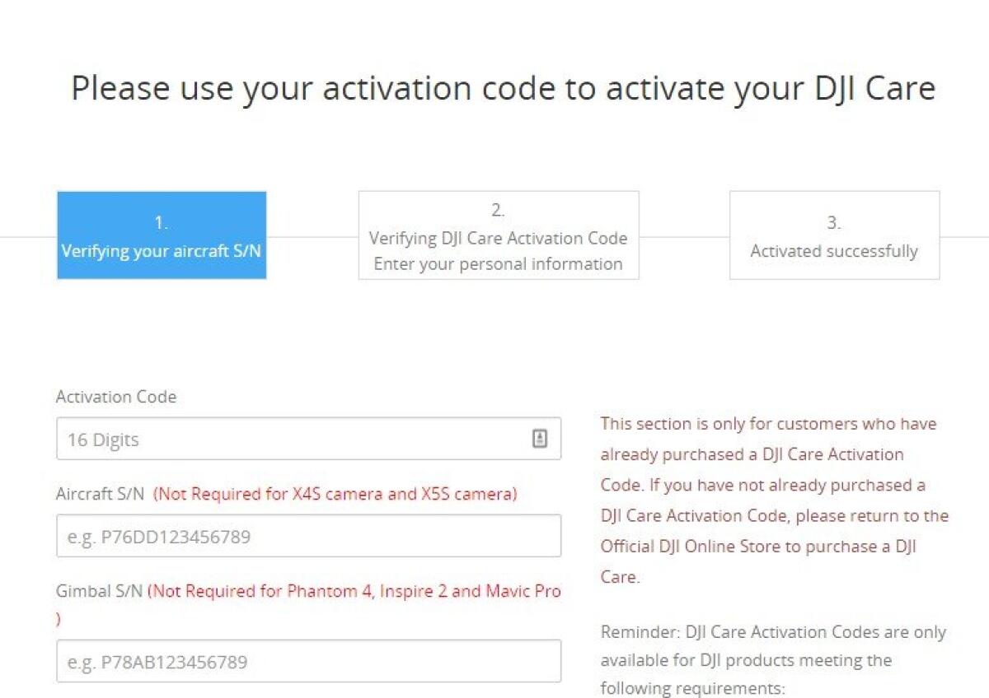The width and height of the screenshot is (989, 698).
Task: Click the DJI Care purchase information paragraph
Action: [x=773, y=500]
